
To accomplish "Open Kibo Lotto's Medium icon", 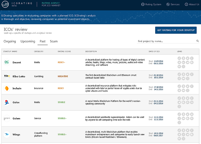I will 183,78.
